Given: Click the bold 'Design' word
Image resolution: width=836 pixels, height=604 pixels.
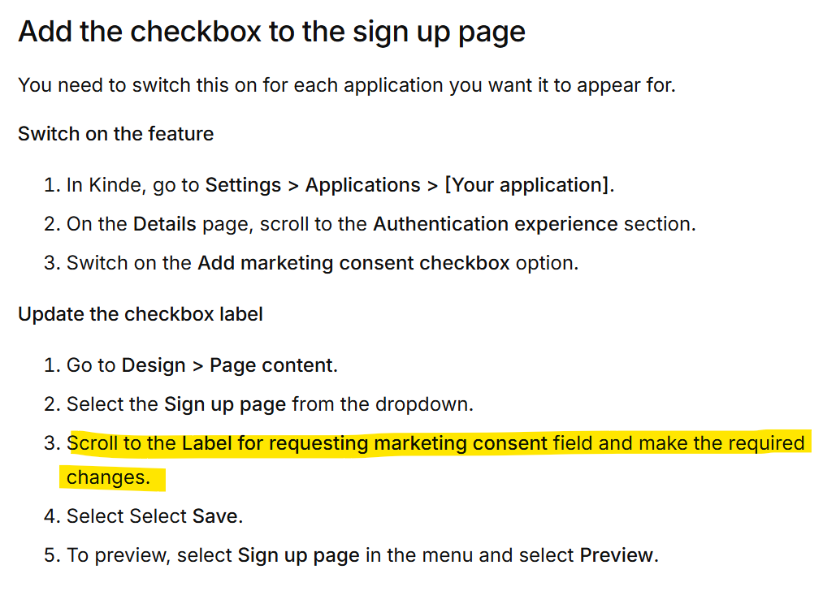Looking at the screenshot, I should pos(154,365).
